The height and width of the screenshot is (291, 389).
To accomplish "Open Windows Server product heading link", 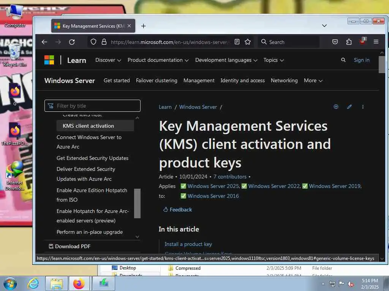I will (x=70, y=81).
